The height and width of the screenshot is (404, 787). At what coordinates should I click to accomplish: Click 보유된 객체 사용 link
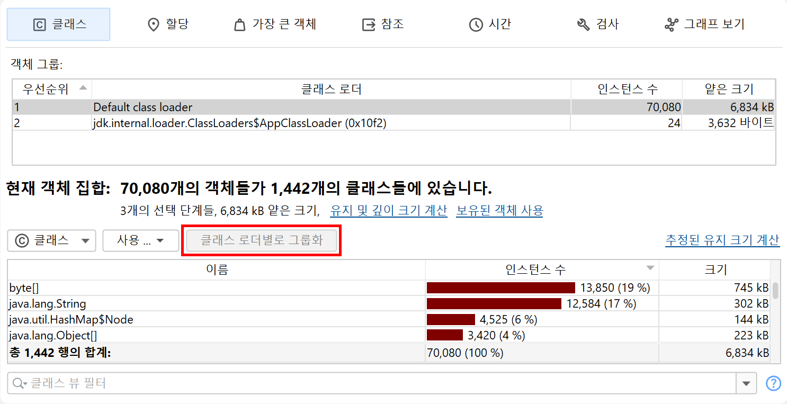(x=499, y=211)
